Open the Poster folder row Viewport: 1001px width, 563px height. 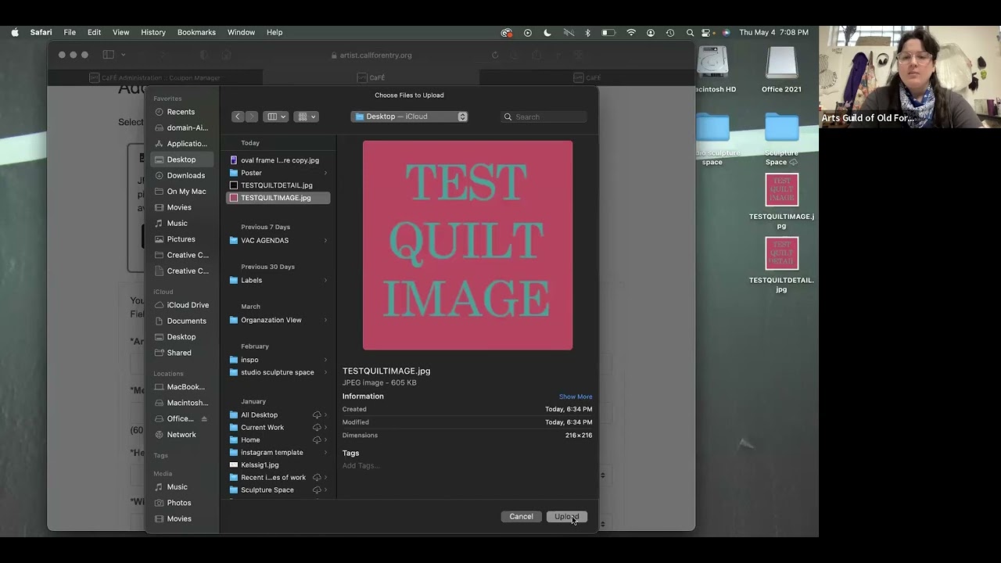278,173
